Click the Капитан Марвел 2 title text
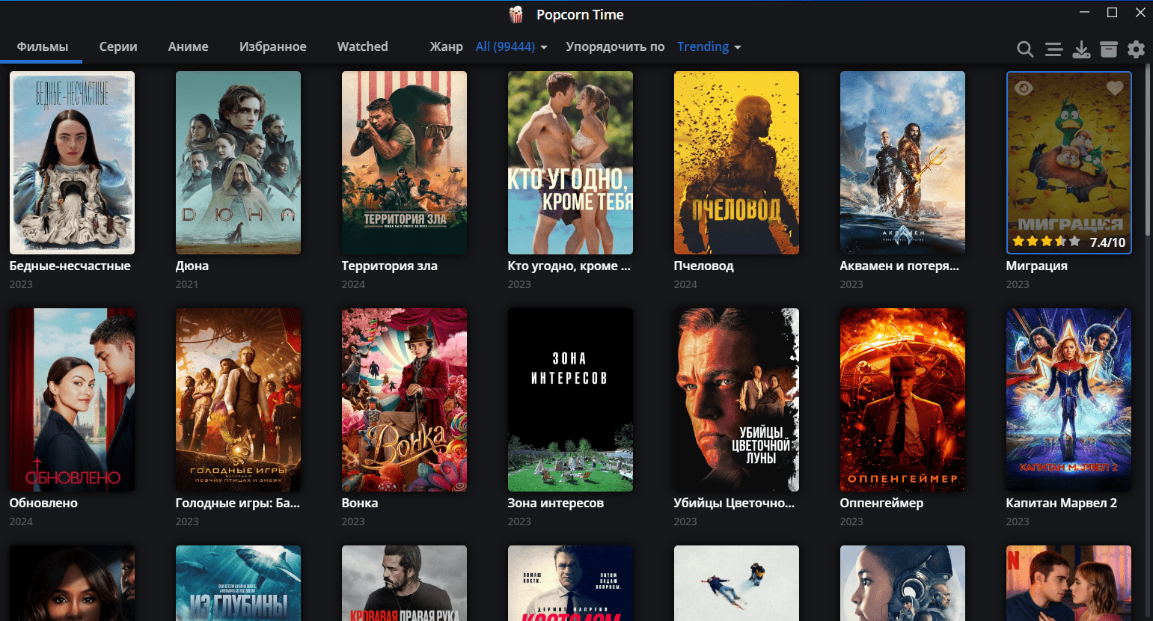The width and height of the screenshot is (1153, 621). point(1062,503)
